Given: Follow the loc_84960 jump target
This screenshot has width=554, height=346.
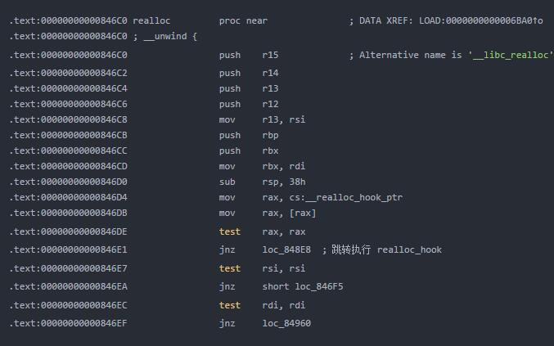Looking at the screenshot, I should click(286, 323).
